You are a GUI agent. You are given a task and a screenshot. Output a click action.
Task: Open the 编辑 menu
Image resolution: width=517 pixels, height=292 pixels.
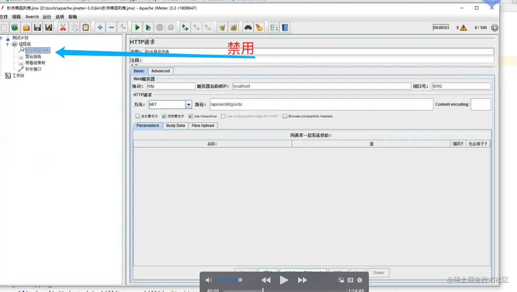[17, 17]
